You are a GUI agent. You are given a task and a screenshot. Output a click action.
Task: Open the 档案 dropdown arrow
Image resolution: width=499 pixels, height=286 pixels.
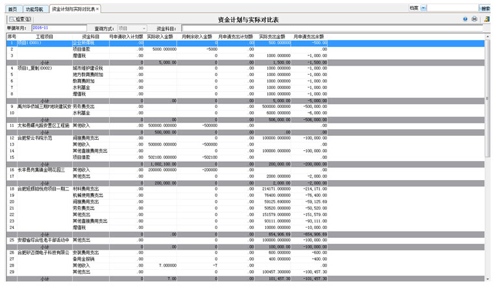[424, 8]
